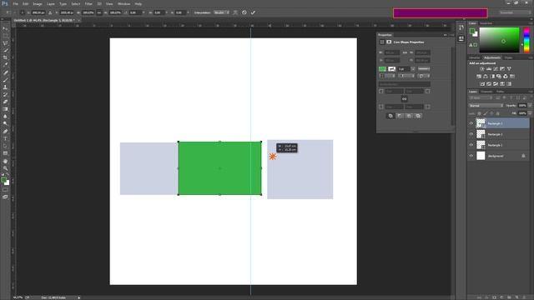
Task: Open the layer filter kind dropdown
Action: pos(481,98)
